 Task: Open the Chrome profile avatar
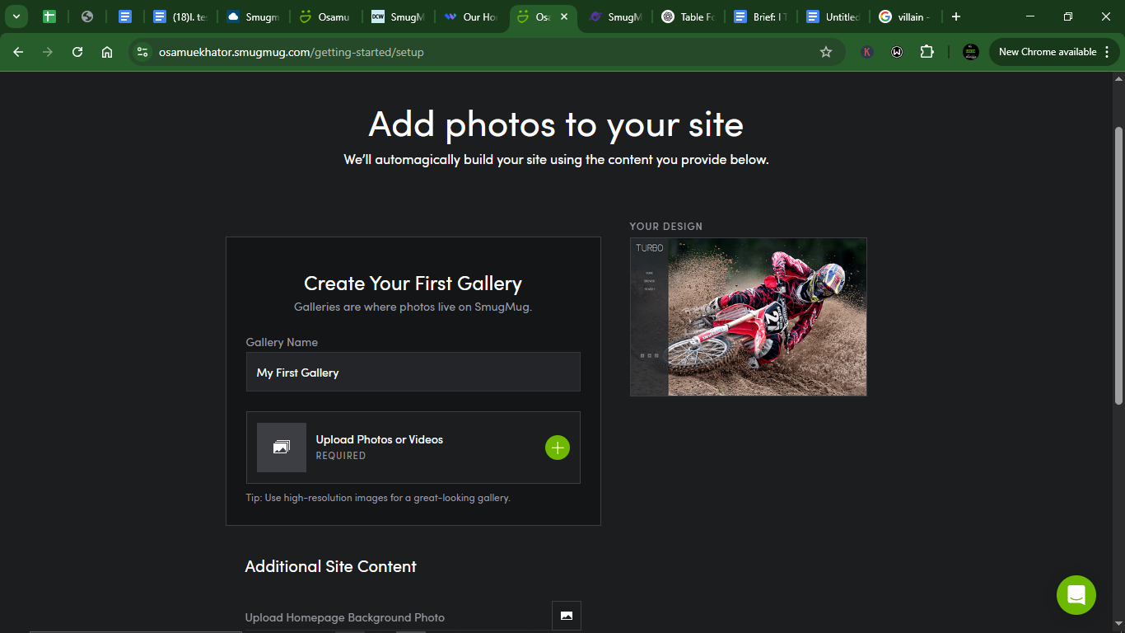pos(971,52)
